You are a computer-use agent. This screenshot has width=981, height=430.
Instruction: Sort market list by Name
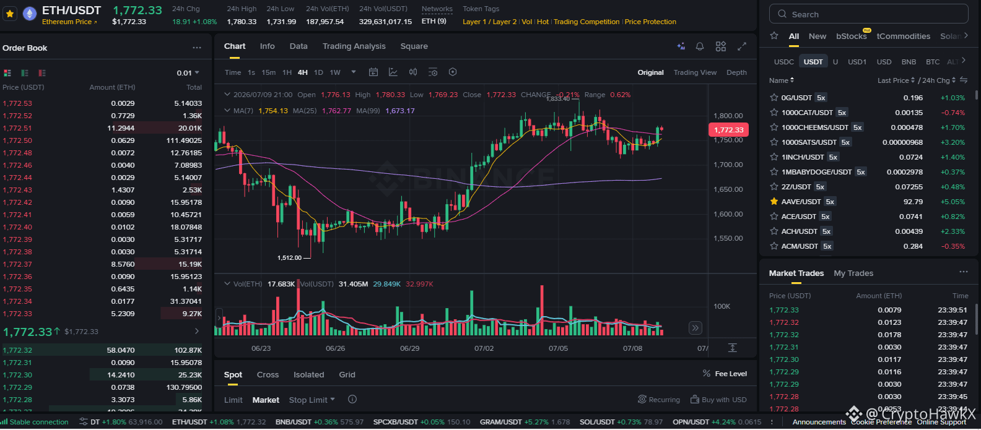click(782, 80)
